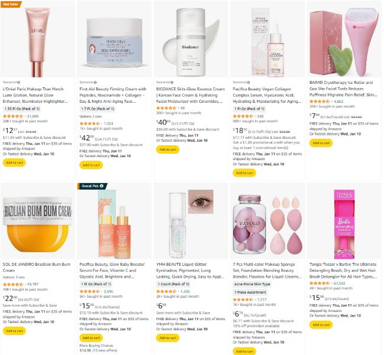Click Sponsored info icon on BIODANCE listing
The height and width of the screenshot is (355, 384).
pos(172,82)
